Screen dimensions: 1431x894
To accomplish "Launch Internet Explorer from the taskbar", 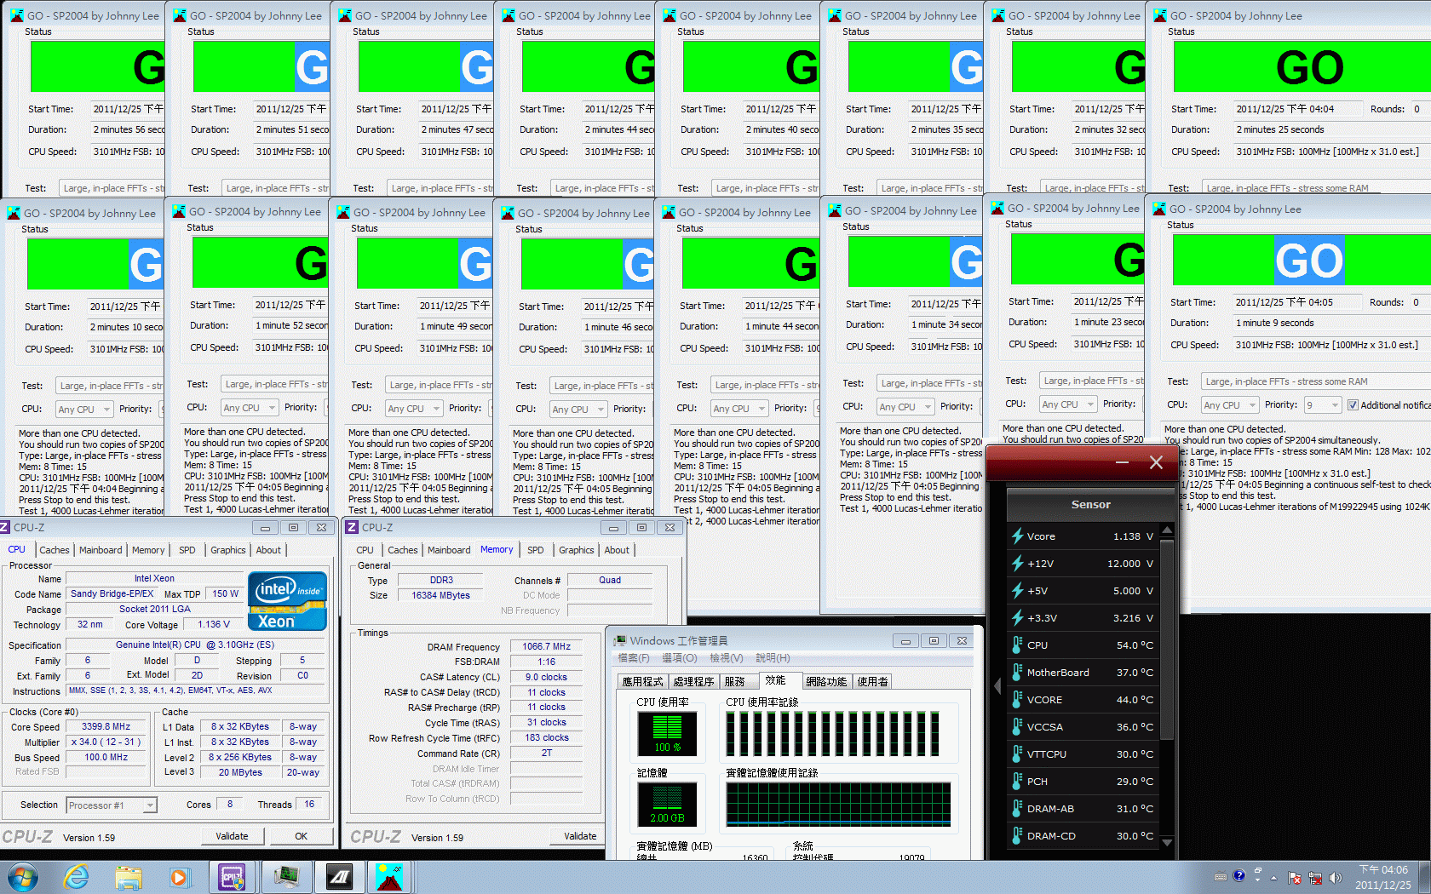I will 77,876.
